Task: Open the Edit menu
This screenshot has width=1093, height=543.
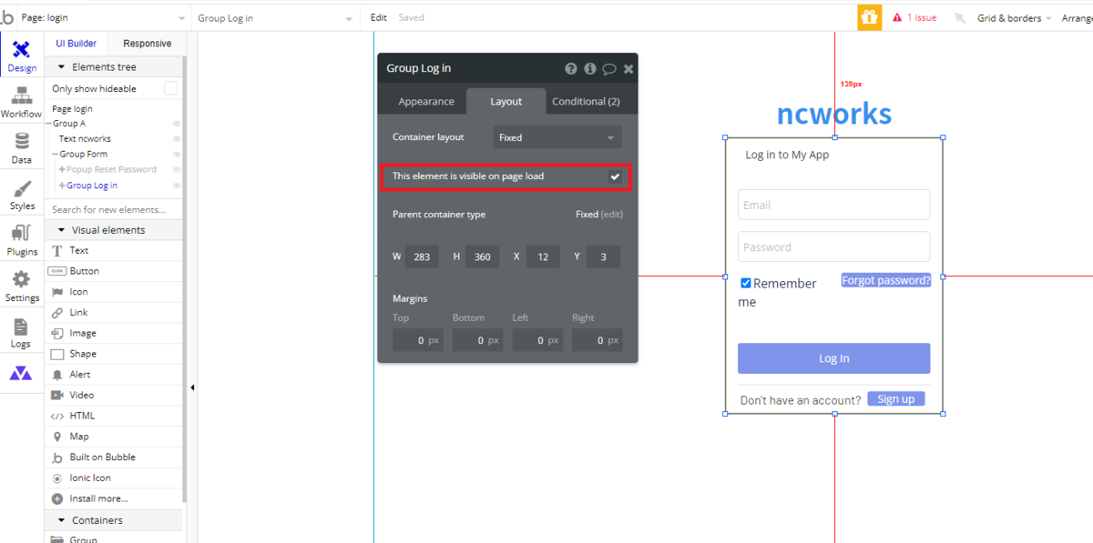Action: coord(378,17)
